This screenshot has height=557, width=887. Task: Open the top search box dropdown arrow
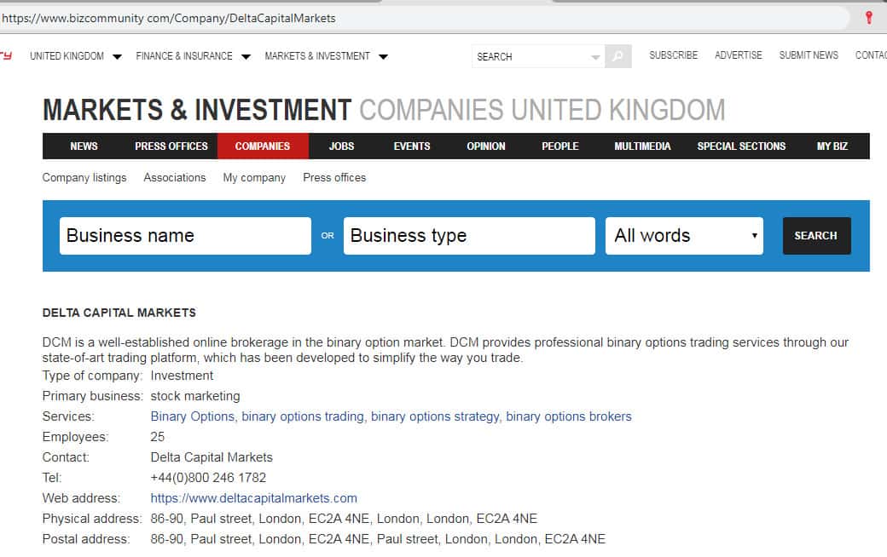tap(595, 57)
